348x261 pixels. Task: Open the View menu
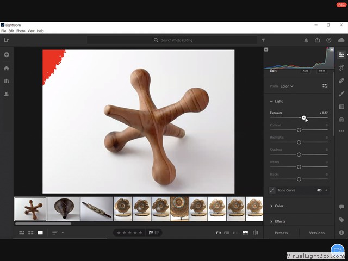tap(31, 31)
